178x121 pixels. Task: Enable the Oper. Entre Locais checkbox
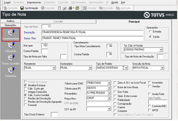[x=115, y=96]
